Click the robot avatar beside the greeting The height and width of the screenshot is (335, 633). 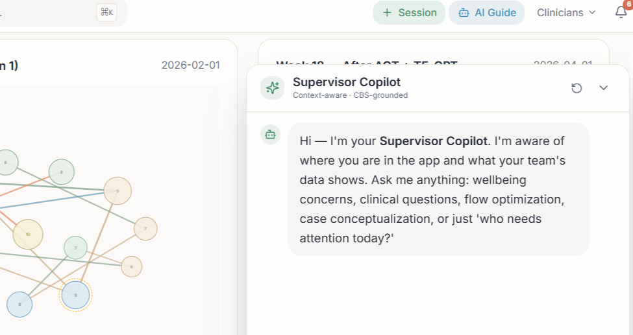[x=271, y=134]
